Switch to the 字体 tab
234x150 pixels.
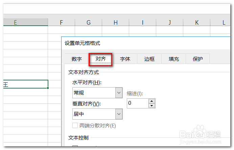coord(125,59)
